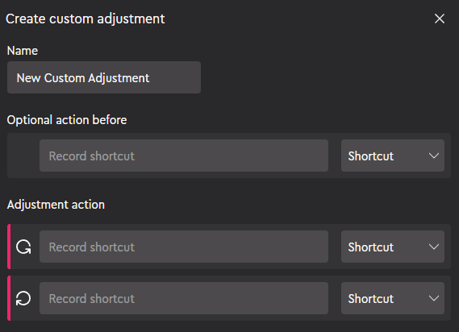Viewport: 459px width, 332px height.
Task: Click chevron arrow in the clockwise row dropdown
Action: point(434,247)
